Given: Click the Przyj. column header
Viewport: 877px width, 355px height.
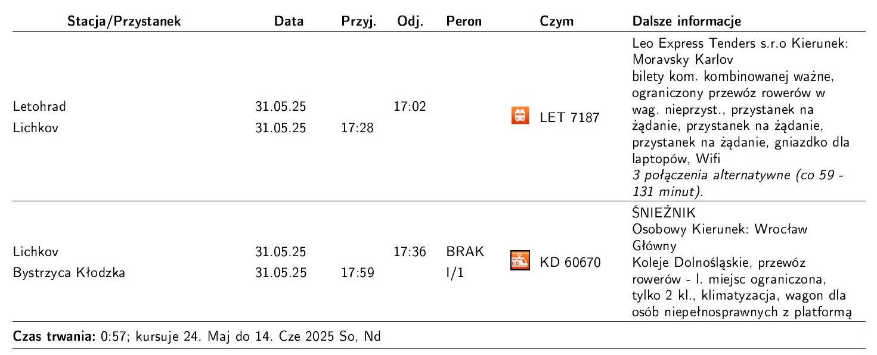Looking at the screenshot, I should [358, 22].
